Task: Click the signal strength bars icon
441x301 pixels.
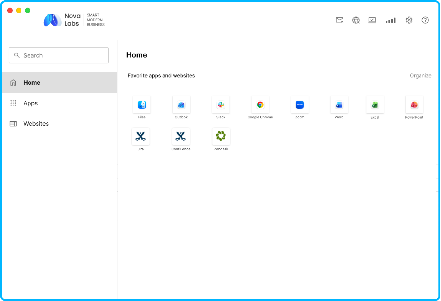Action: click(x=391, y=21)
